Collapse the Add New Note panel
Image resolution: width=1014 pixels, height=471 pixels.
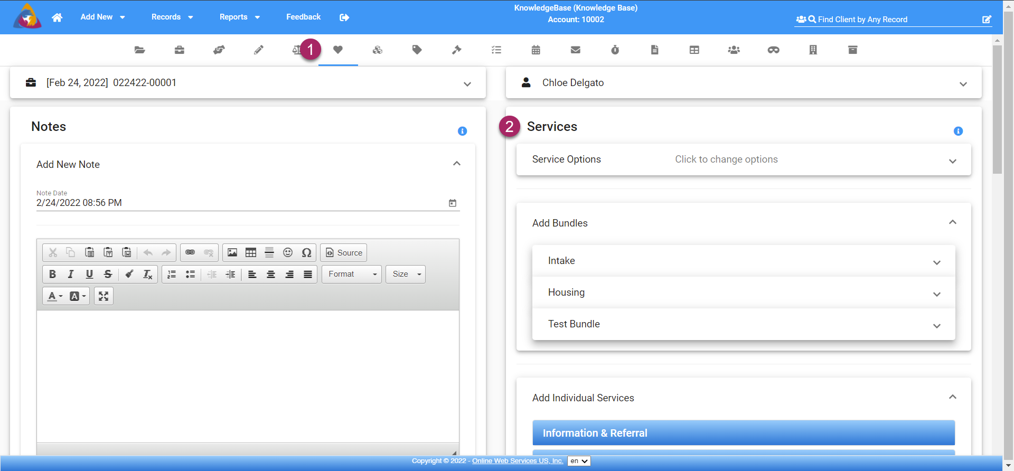point(457,164)
